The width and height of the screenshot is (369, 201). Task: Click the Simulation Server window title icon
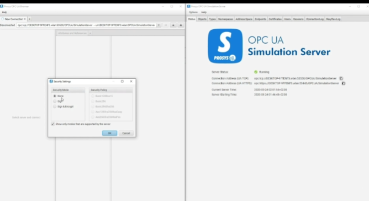click(x=189, y=7)
